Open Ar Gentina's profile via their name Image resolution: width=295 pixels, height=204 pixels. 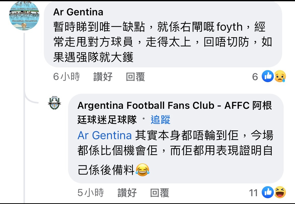[x=78, y=12]
